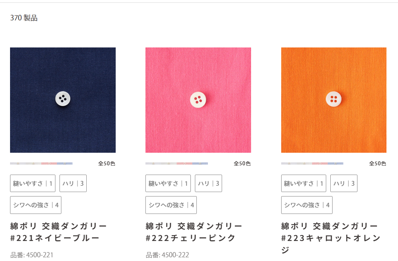Select the ハリ | 3 tag on the orange product
This screenshot has width=398, height=261.
coord(344,184)
